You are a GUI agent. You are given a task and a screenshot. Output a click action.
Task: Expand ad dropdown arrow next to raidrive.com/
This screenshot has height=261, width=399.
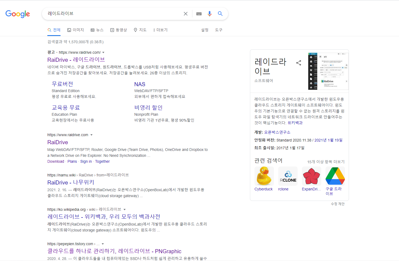coord(103,53)
